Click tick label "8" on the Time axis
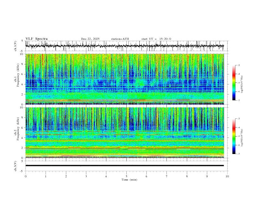The width and height of the screenshot is (256, 198). 187,176
